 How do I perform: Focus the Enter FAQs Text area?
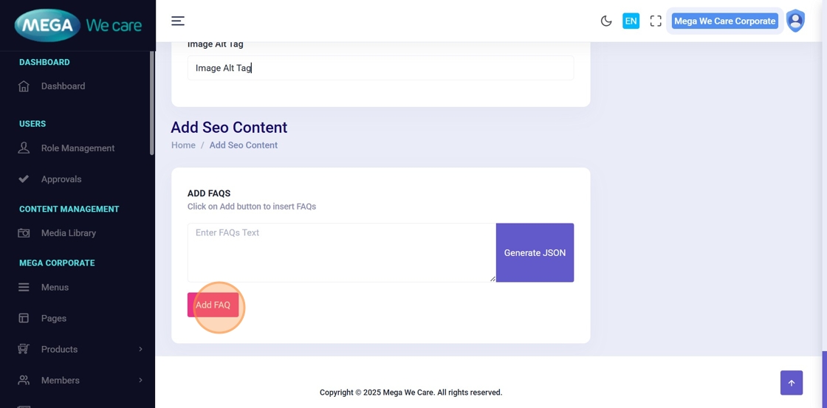coord(341,252)
